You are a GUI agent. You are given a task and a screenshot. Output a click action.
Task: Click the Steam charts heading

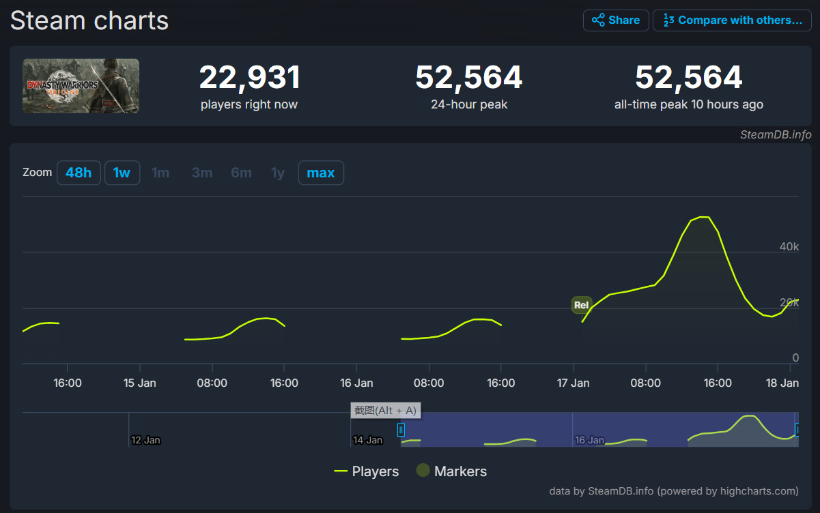89,20
